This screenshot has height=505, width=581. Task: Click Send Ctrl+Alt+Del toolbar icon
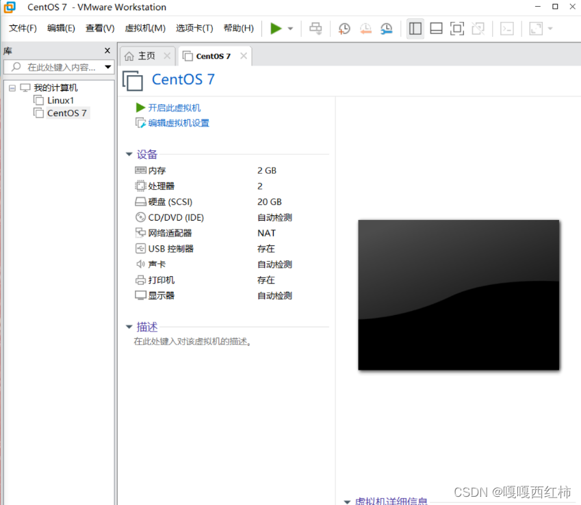[x=315, y=29]
